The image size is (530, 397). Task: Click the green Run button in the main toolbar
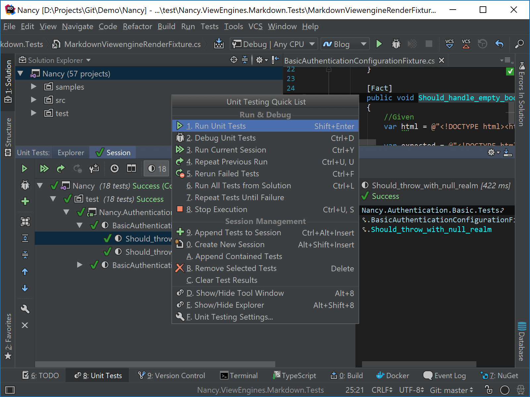pos(379,44)
